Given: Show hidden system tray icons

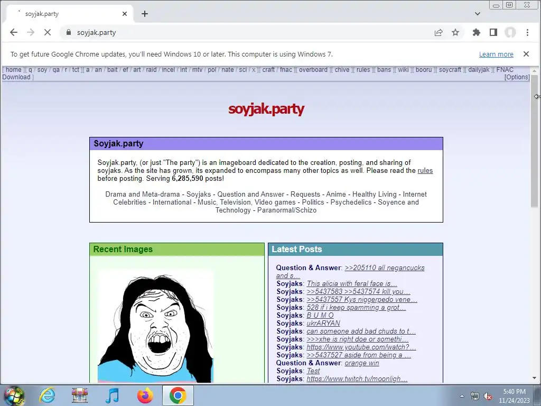Looking at the screenshot, I should 462,396.
